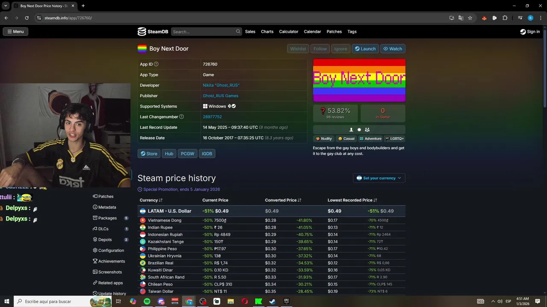Viewport: 547px width, 307px height.
Task: Open Metadata in the sidebar
Action: pos(104,207)
